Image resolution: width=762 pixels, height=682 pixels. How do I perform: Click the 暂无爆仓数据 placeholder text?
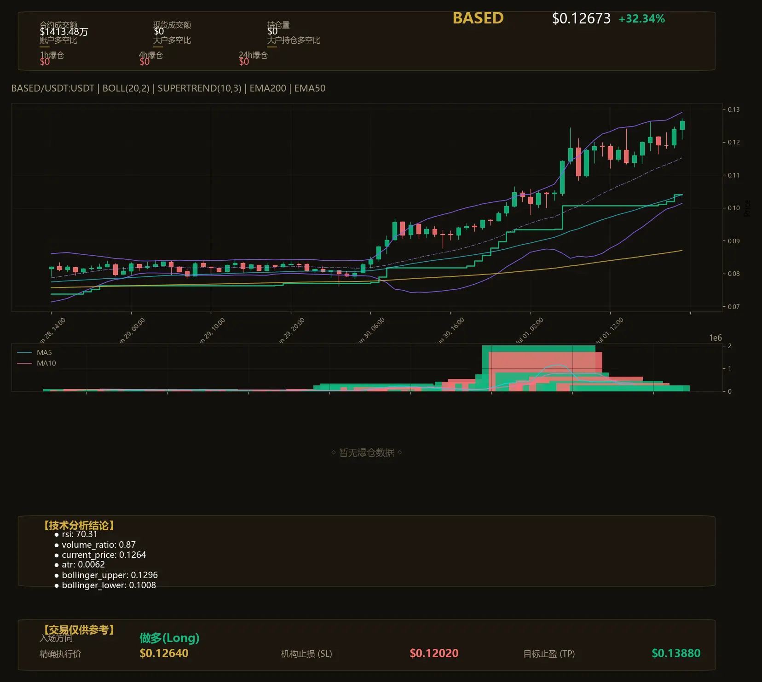tap(367, 453)
